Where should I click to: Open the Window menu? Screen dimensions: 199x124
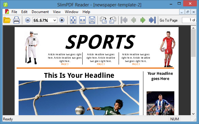click(71, 12)
